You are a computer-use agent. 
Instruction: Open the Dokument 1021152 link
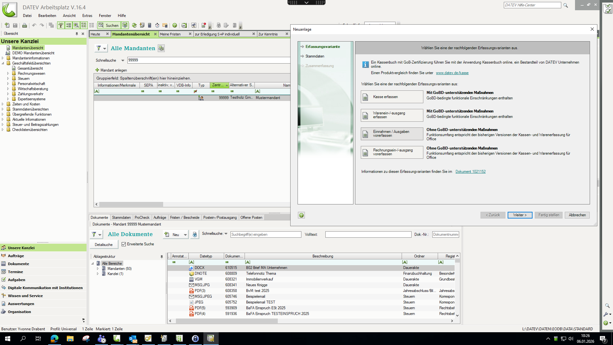coord(470,172)
